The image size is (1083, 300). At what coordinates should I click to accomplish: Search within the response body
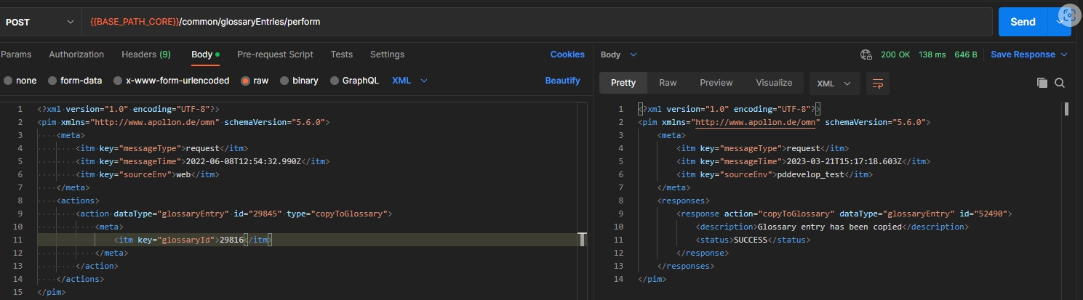pos(1060,83)
